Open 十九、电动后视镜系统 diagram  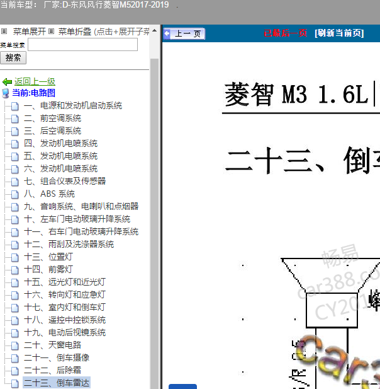tap(65, 332)
